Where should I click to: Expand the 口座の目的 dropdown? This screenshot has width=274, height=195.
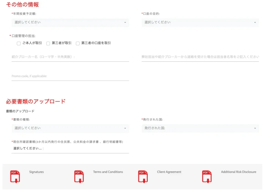point(200,22)
